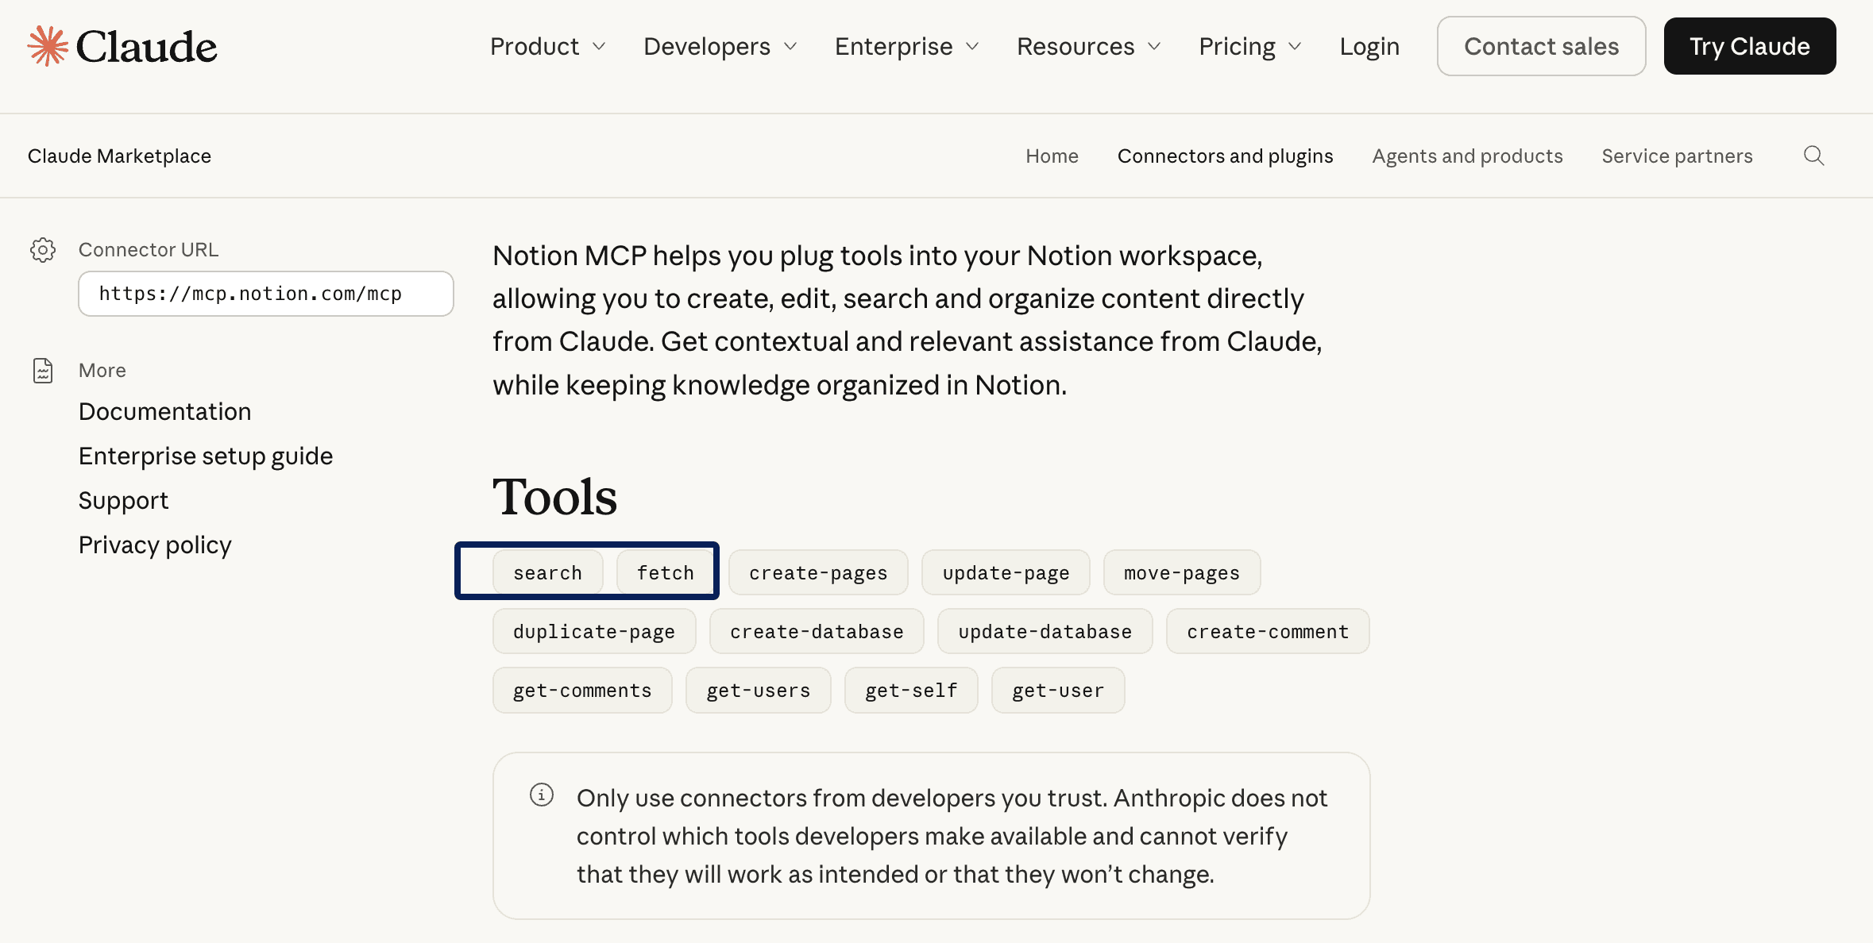Image resolution: width=1873 pixels, height=943 pixels.
Task: Open the Enterprise setup guide link
Action: coord(206,456)
